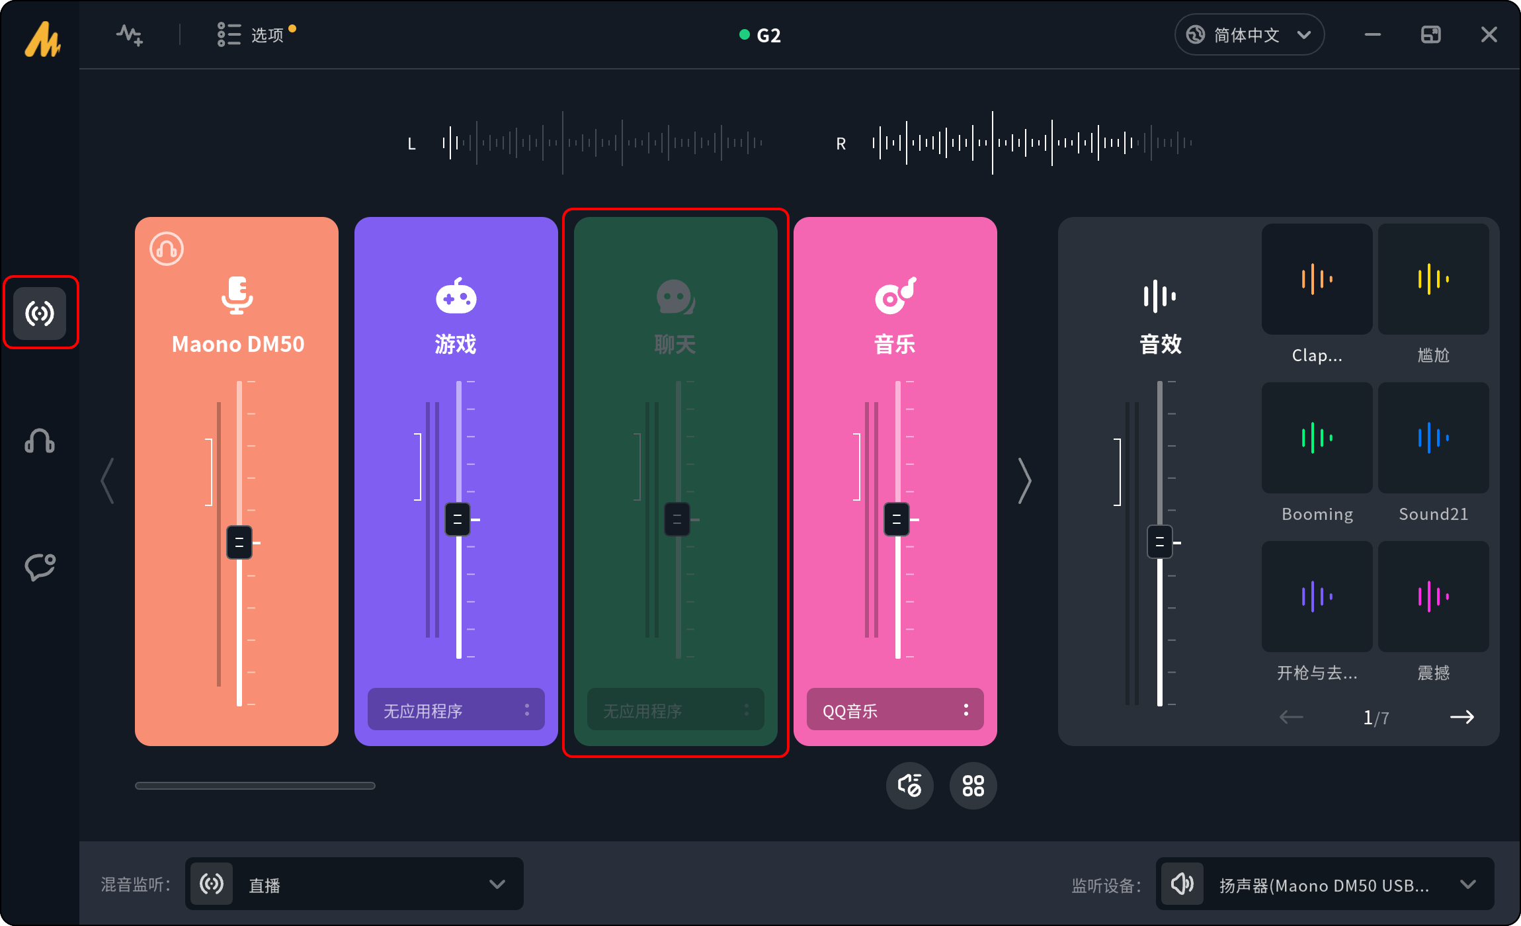Open the grid layout button below channels

tap(973, 786)
